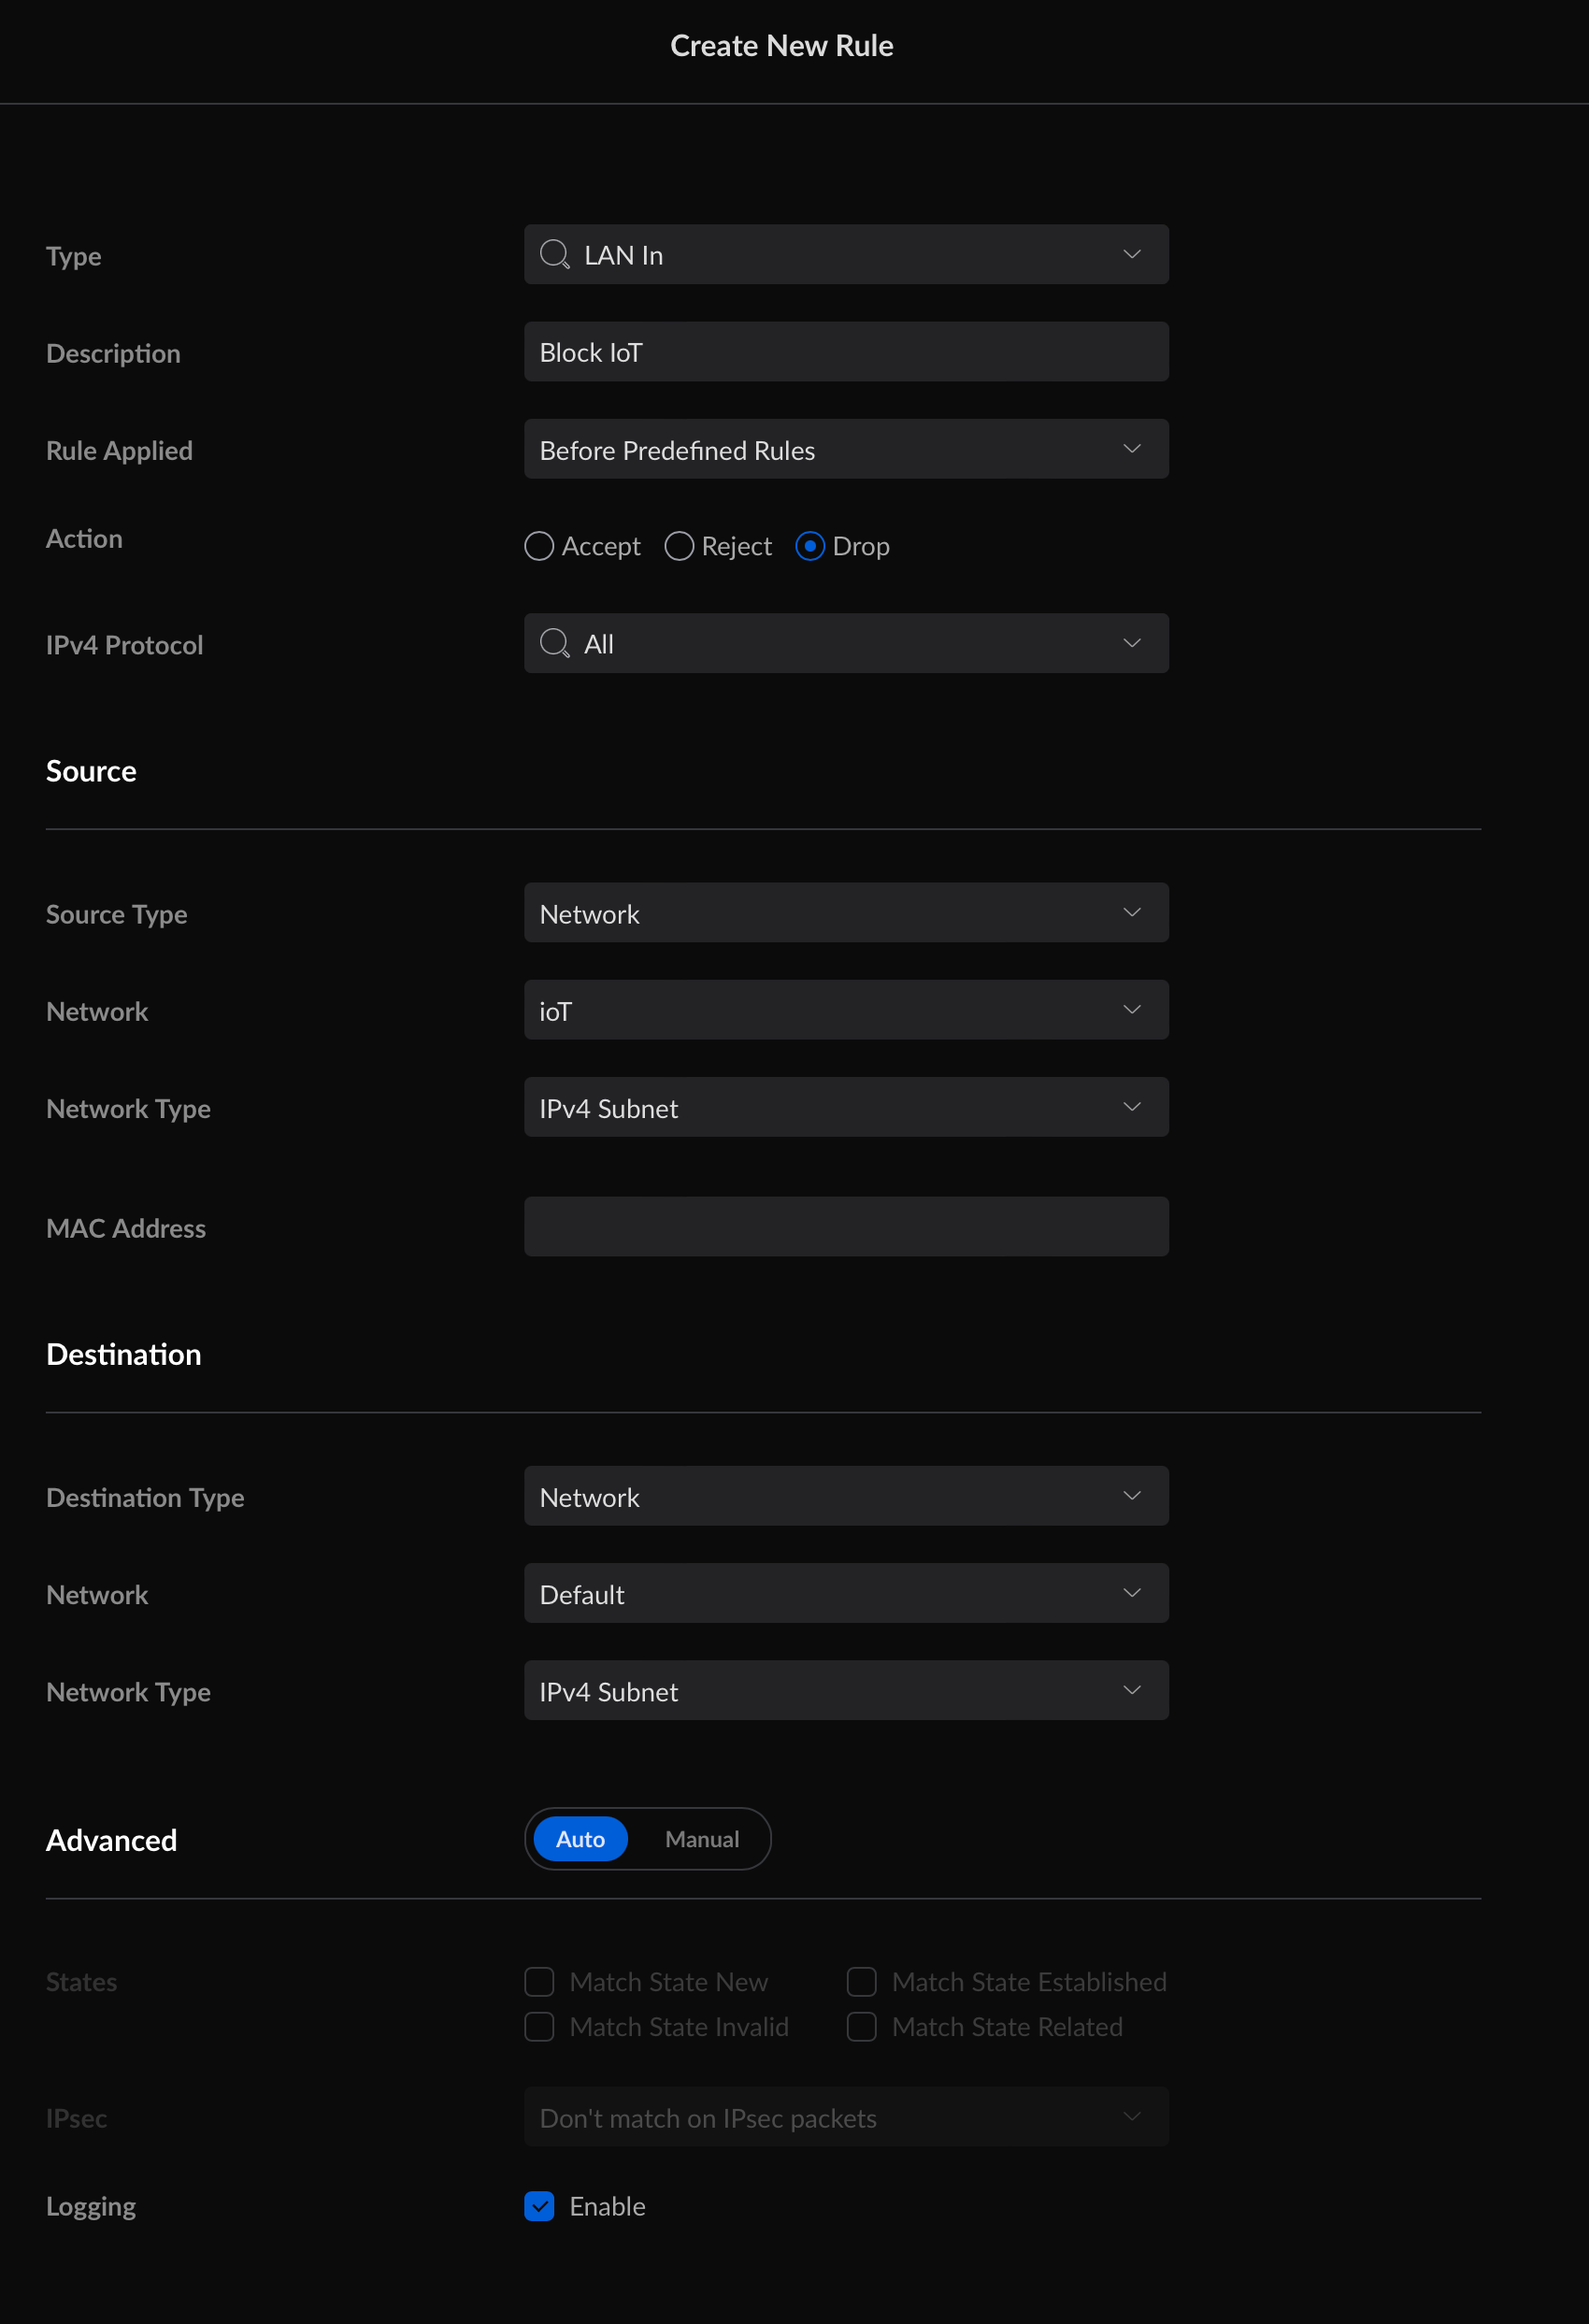The width and height of the screenshot is (1589, 2324).
Task: Select the Reject action radio button
Action: [679, 546]
